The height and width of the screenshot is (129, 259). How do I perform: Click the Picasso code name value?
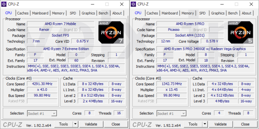[x=174, y=30]
